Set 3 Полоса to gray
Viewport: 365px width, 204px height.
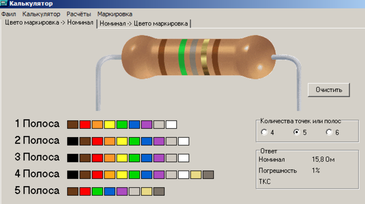point(172,158)
